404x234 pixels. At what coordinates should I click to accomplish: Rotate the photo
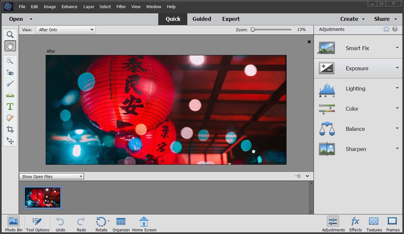coord(101,224)
